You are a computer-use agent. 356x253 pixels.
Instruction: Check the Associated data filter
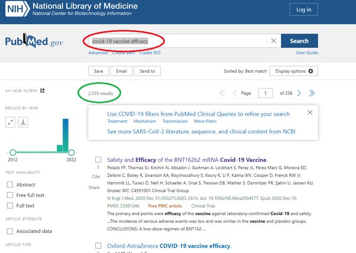tap(10, 231)
